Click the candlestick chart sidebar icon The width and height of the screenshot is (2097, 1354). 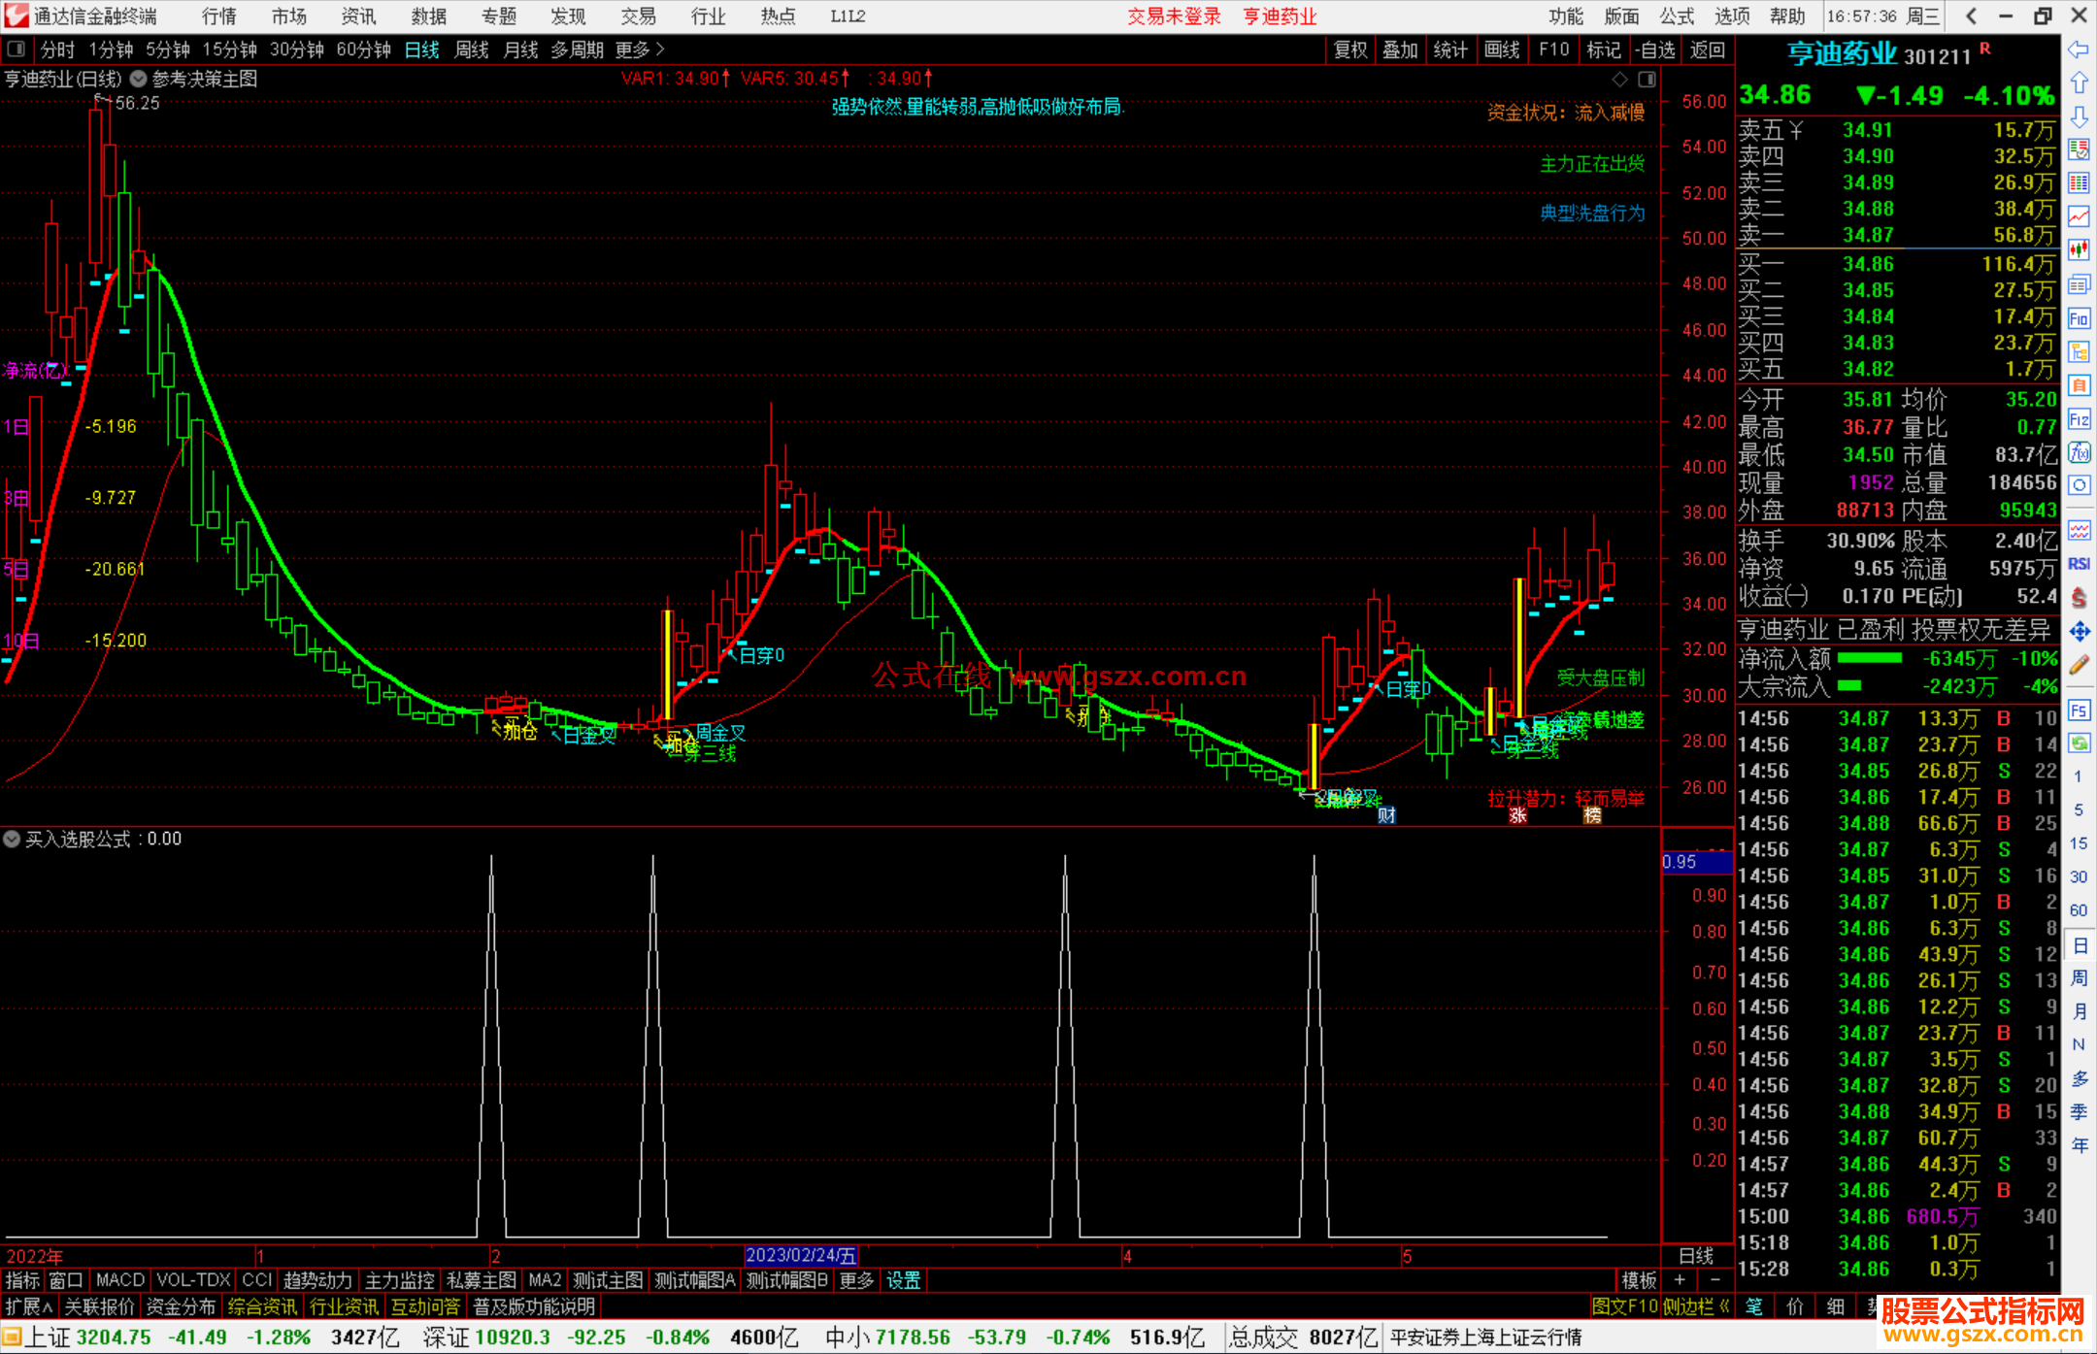[2079, 250]
